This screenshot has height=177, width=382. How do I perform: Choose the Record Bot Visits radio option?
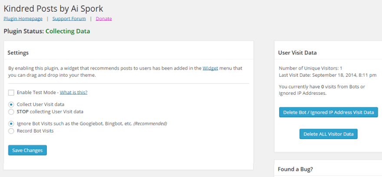[x=11, y=131]
